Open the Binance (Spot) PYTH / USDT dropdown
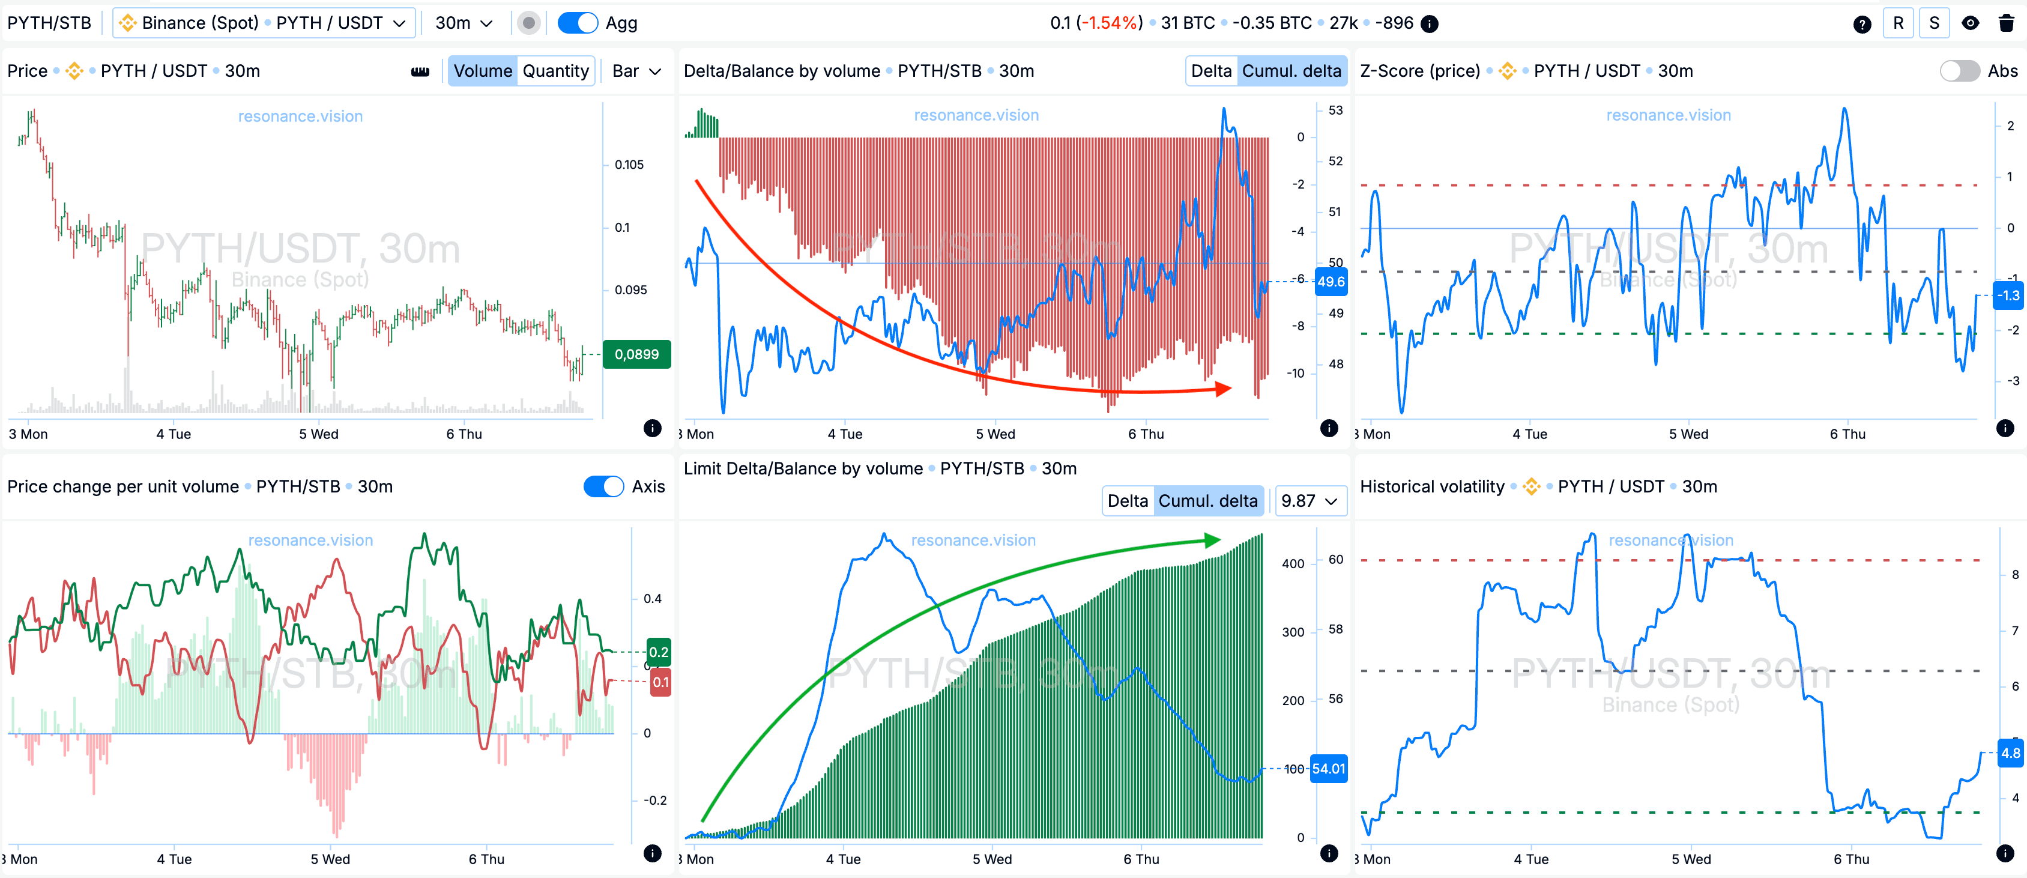The image size is (2027, 878). [264, 23]
